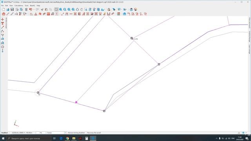Delete selection with the trash can icon
251x141 pixels.
pyautogui.click(x=26, y=9)
